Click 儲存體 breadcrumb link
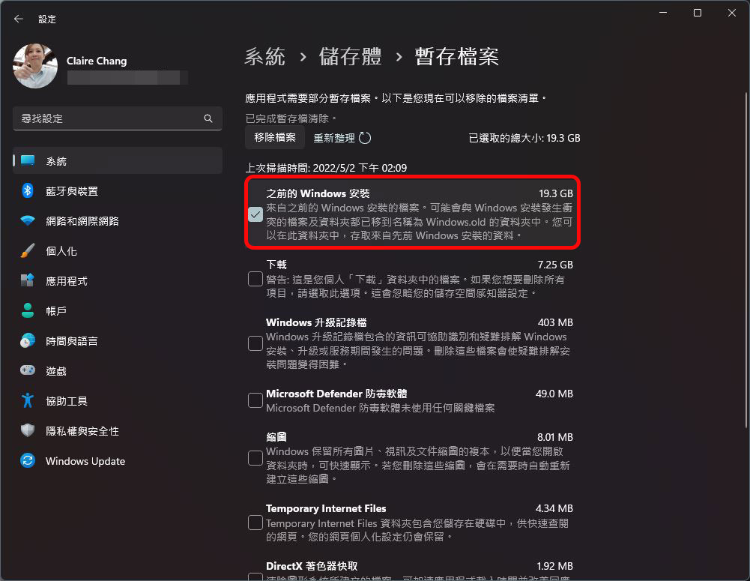 tap(350, 56)
